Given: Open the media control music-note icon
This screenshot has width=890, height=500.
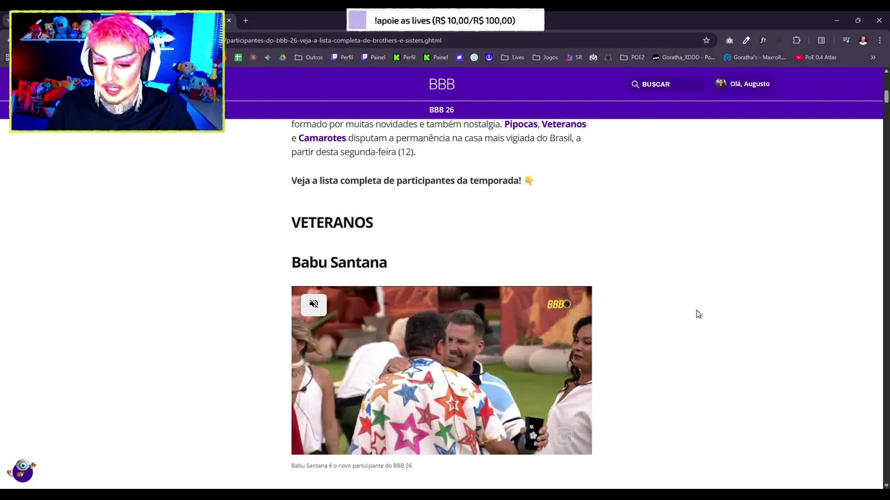Looking at the screenshot, I should click(x=846, y=40).
